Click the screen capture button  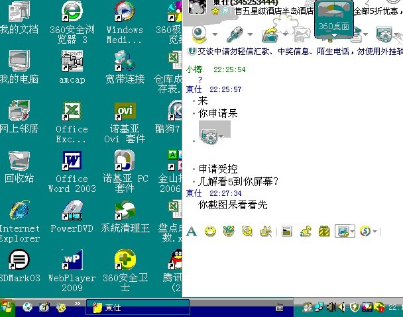coord(343,232)
